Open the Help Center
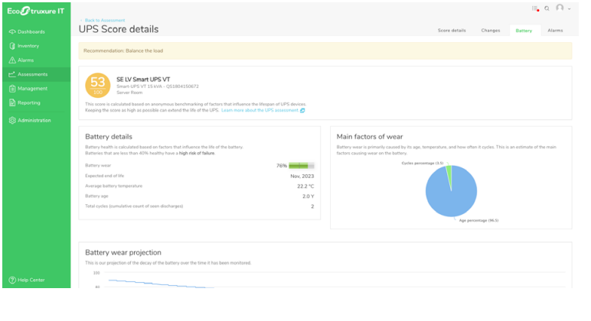The width and height of the screenshot is (591, 321). click(x=31, y=280)
